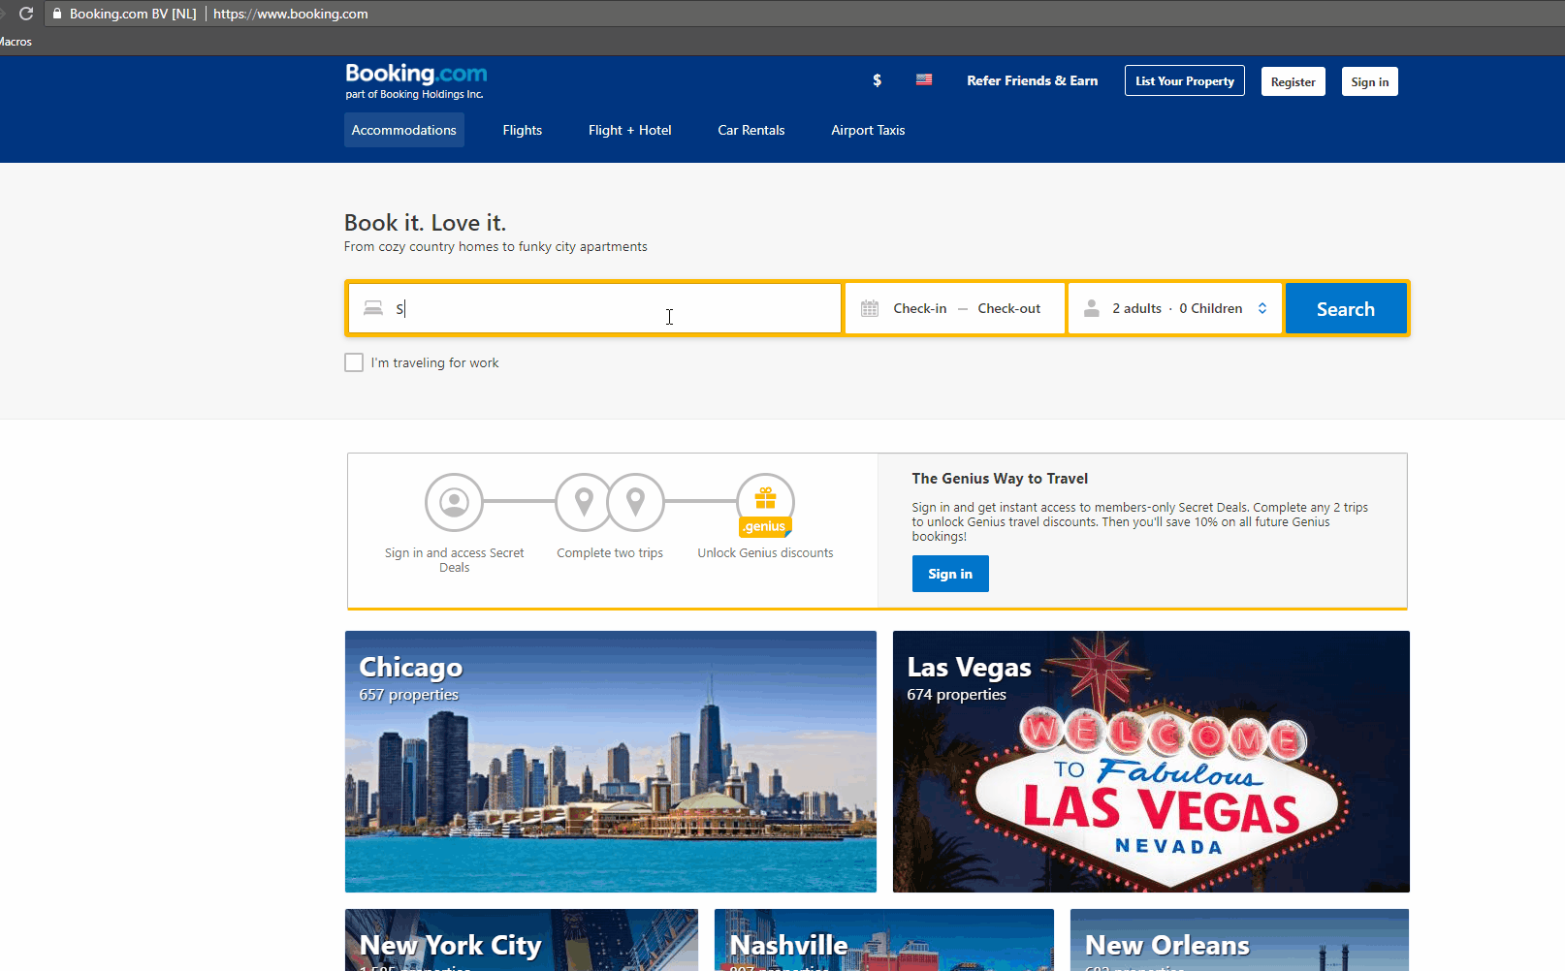Click the destination search input field
The image size is (1565, 971).
point(594,308)
